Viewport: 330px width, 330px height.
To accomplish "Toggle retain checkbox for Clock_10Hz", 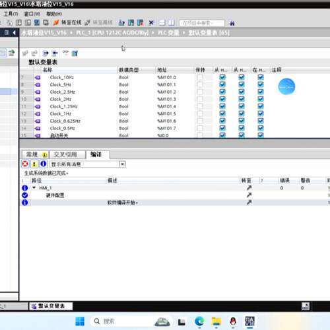I will coord(200,77).
